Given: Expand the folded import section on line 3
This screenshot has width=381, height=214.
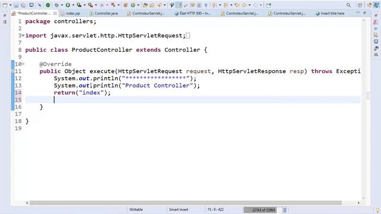Looking at the screenshot, I should click(23, 36).
